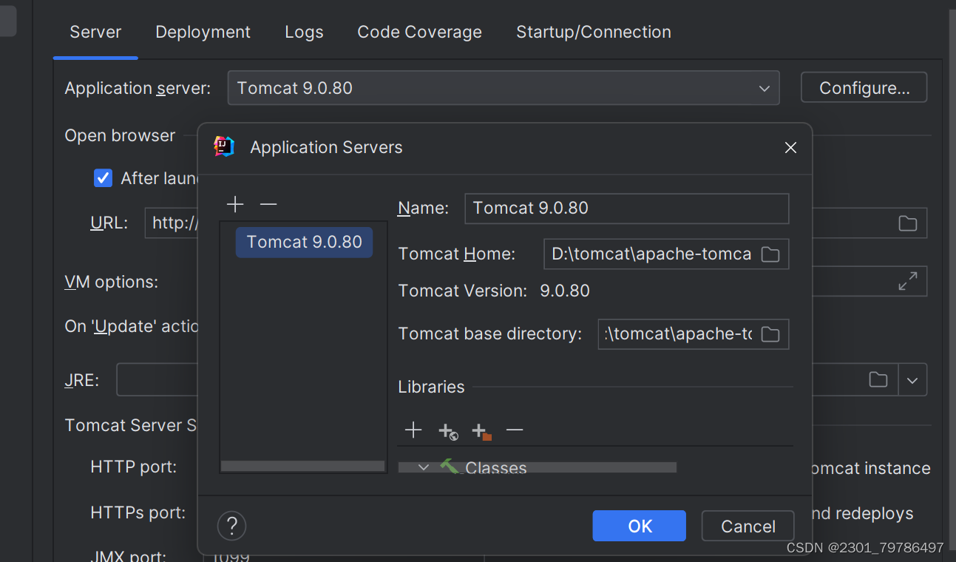Click the HTTP port label

pyautogui.click(x=133, y=467)
